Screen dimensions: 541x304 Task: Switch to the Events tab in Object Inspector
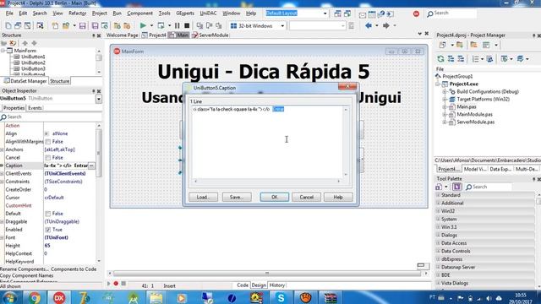coord(35,108)
